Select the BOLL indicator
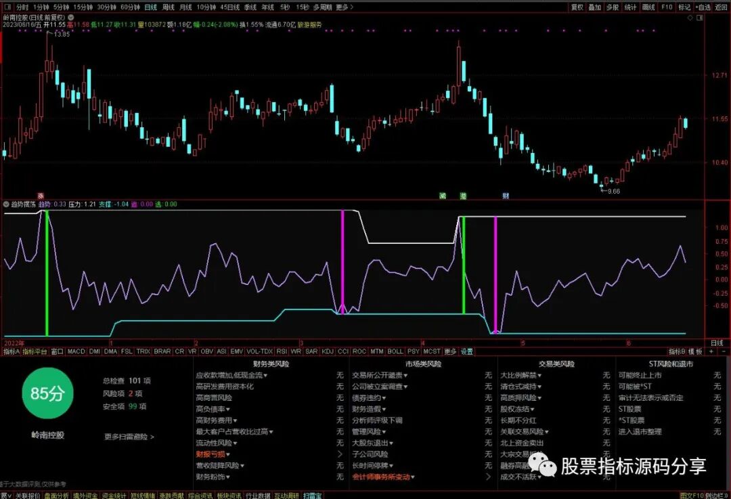The height and width of the screenshot is (499, 731). (x=395, y=351)
